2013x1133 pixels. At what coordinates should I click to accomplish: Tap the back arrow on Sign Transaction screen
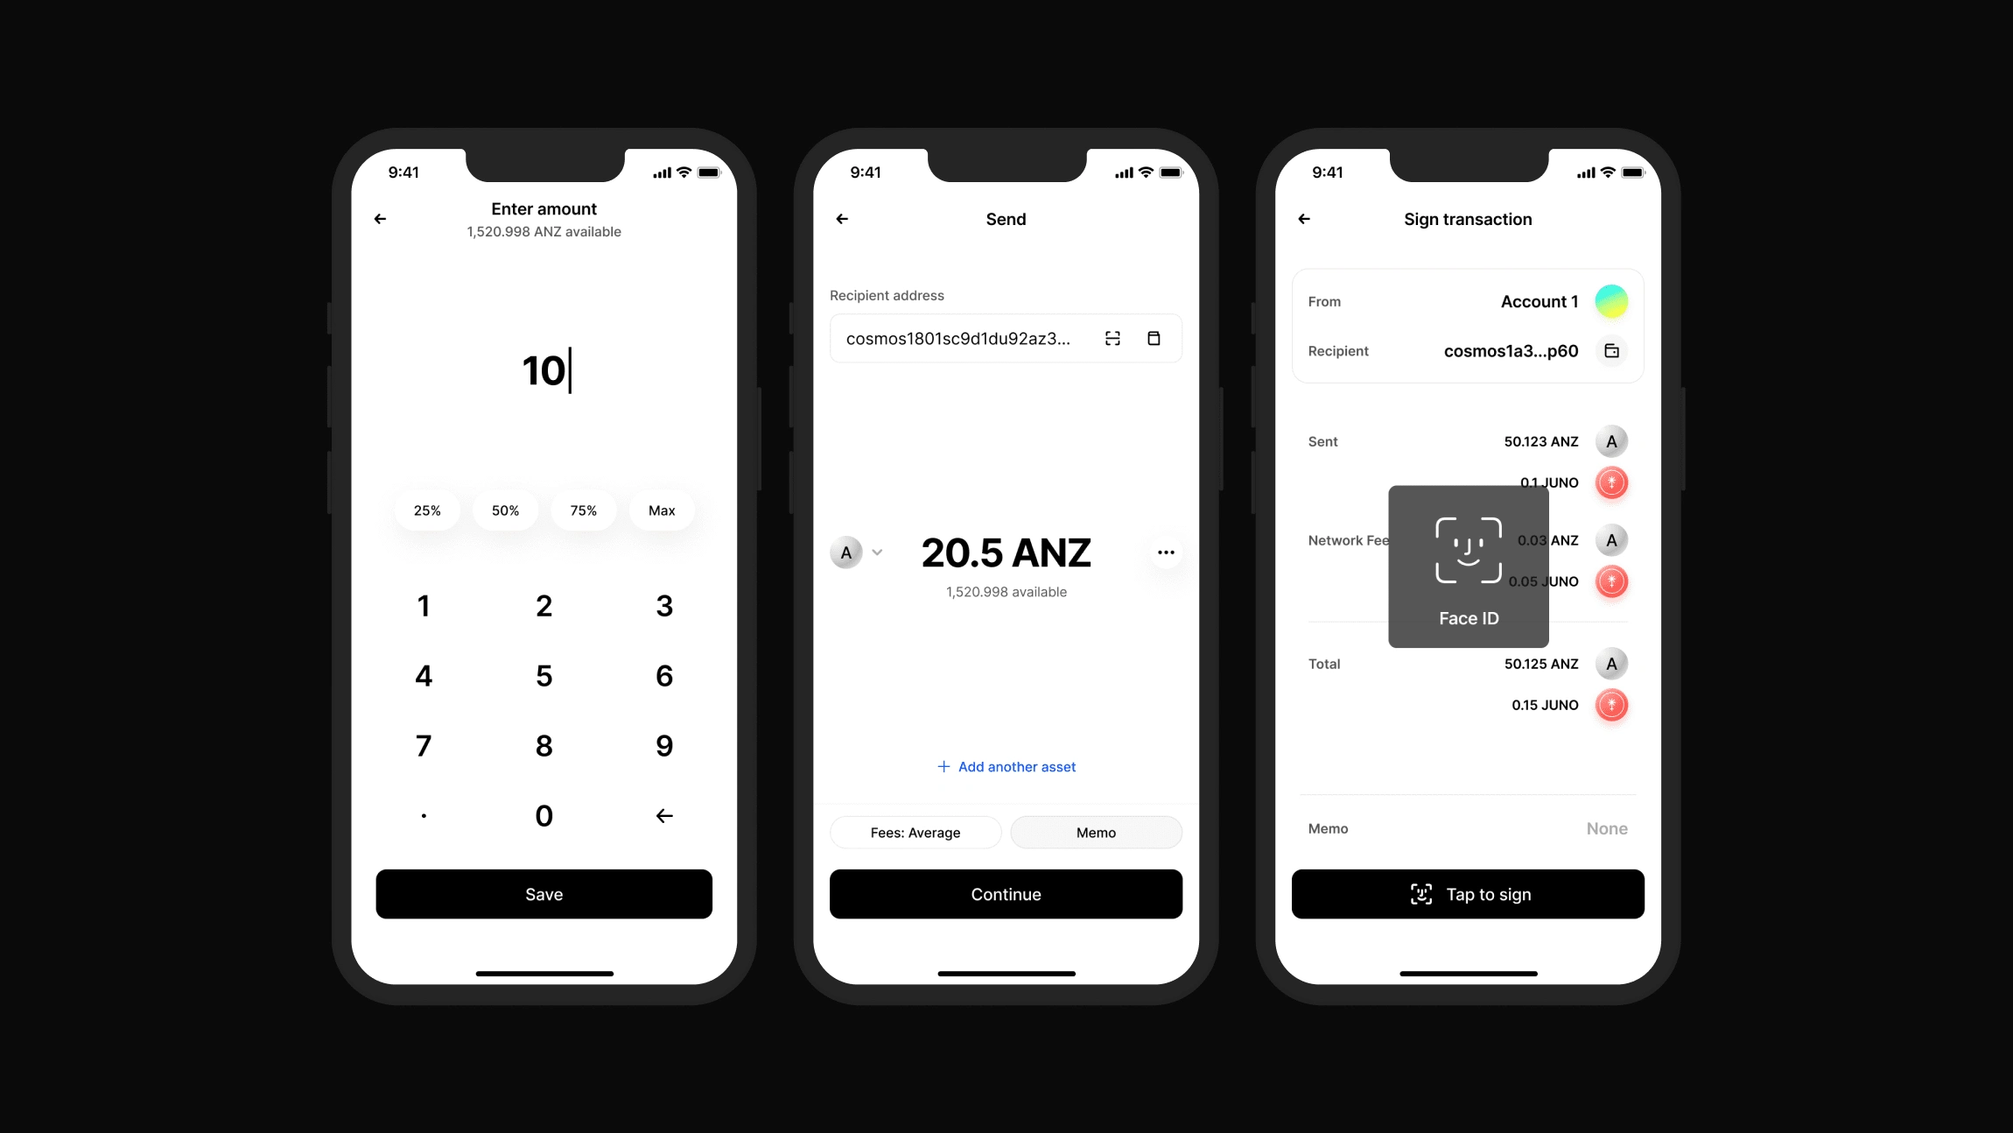pos(1304,219)
